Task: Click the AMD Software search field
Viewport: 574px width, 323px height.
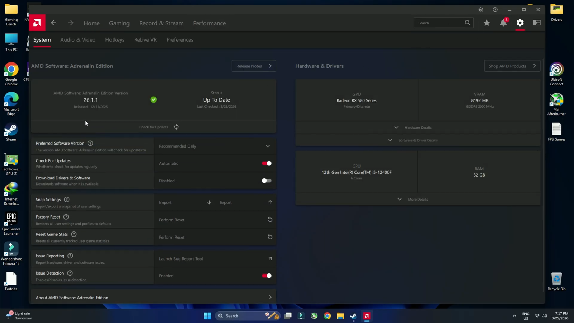Action: 439,23
